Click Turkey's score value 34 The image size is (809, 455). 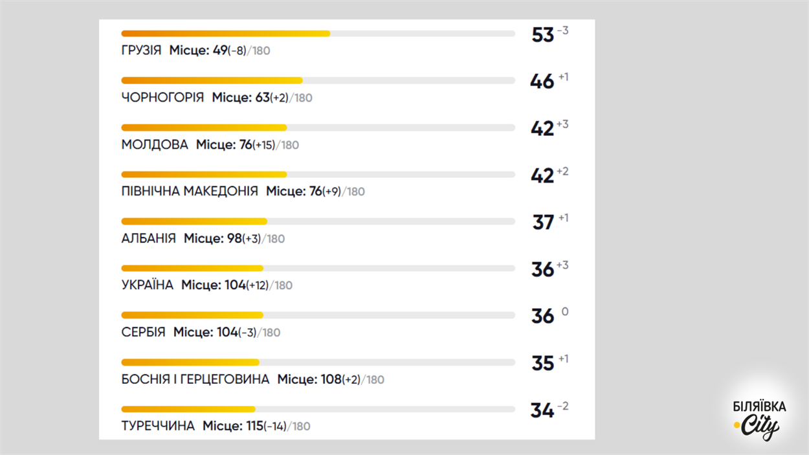542,411
